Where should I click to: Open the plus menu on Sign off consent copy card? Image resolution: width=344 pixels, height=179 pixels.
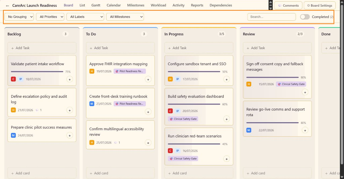pos(305,92)
